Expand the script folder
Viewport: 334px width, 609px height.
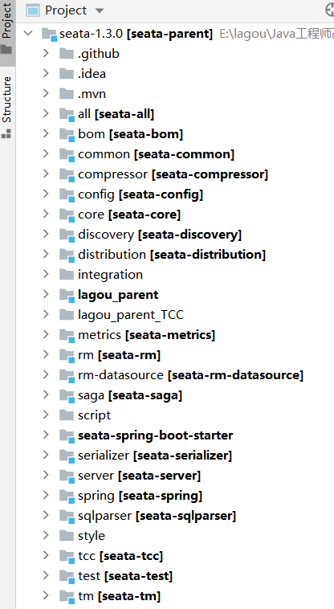[46, 415]
